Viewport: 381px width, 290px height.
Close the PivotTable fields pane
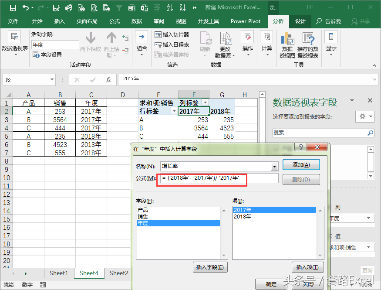370,100
